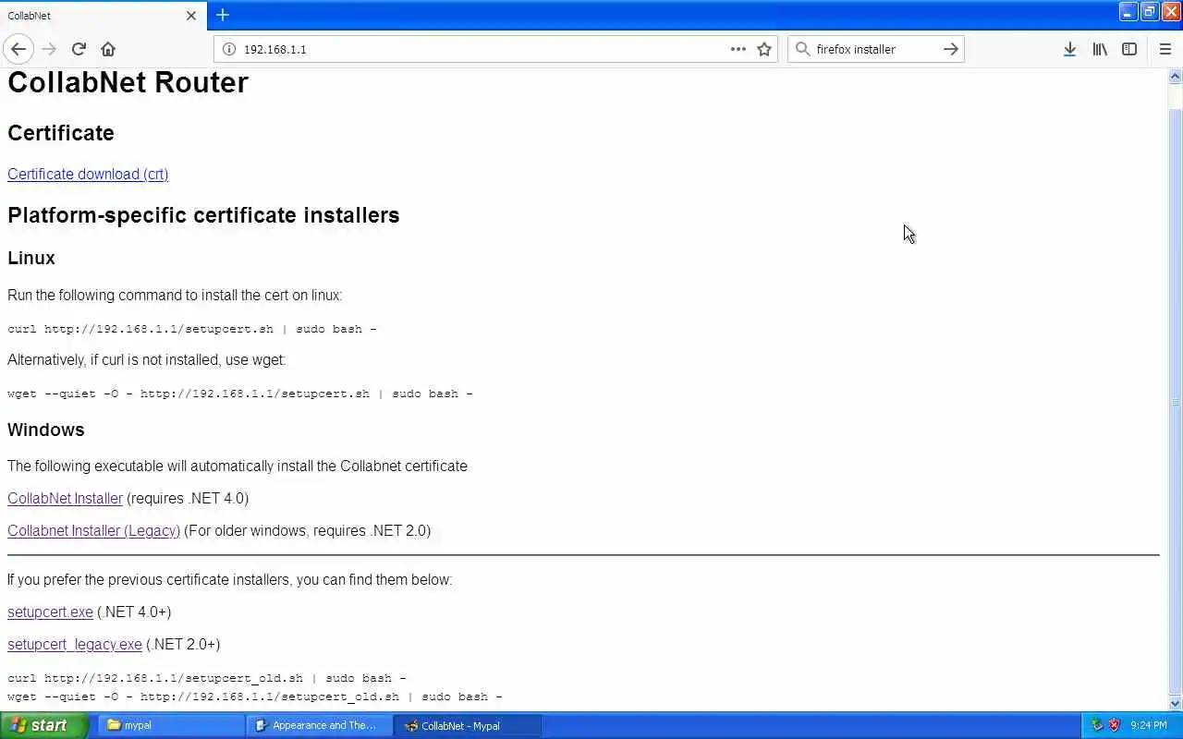Switch to the mypal folder taskbar window

tap(170, 725)
